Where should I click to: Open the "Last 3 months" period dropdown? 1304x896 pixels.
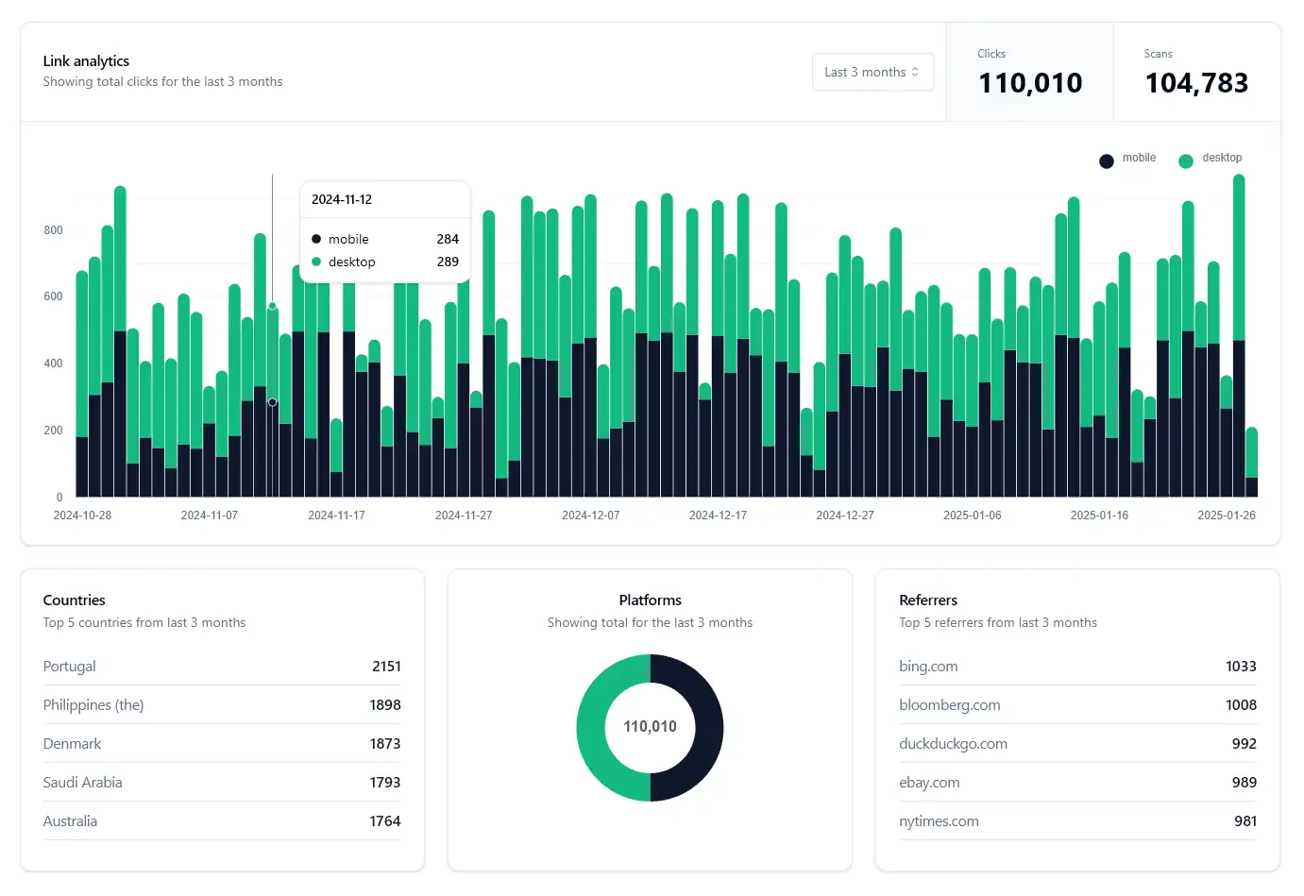click(x=872, y=72)
